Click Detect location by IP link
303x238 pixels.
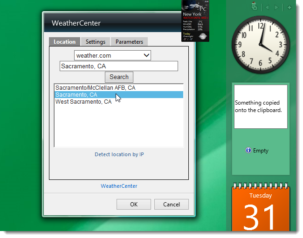point(119,154)
